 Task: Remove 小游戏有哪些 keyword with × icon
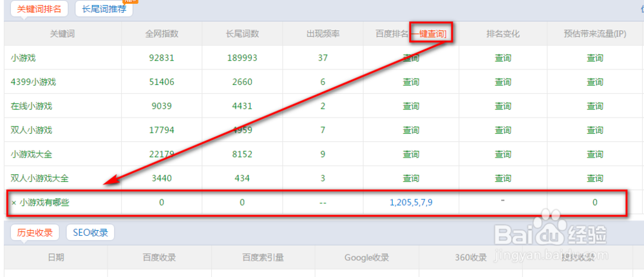14,202
